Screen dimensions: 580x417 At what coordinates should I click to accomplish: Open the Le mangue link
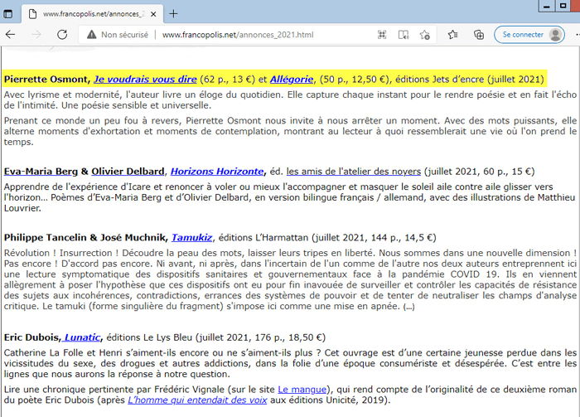[x=302, y=390]
